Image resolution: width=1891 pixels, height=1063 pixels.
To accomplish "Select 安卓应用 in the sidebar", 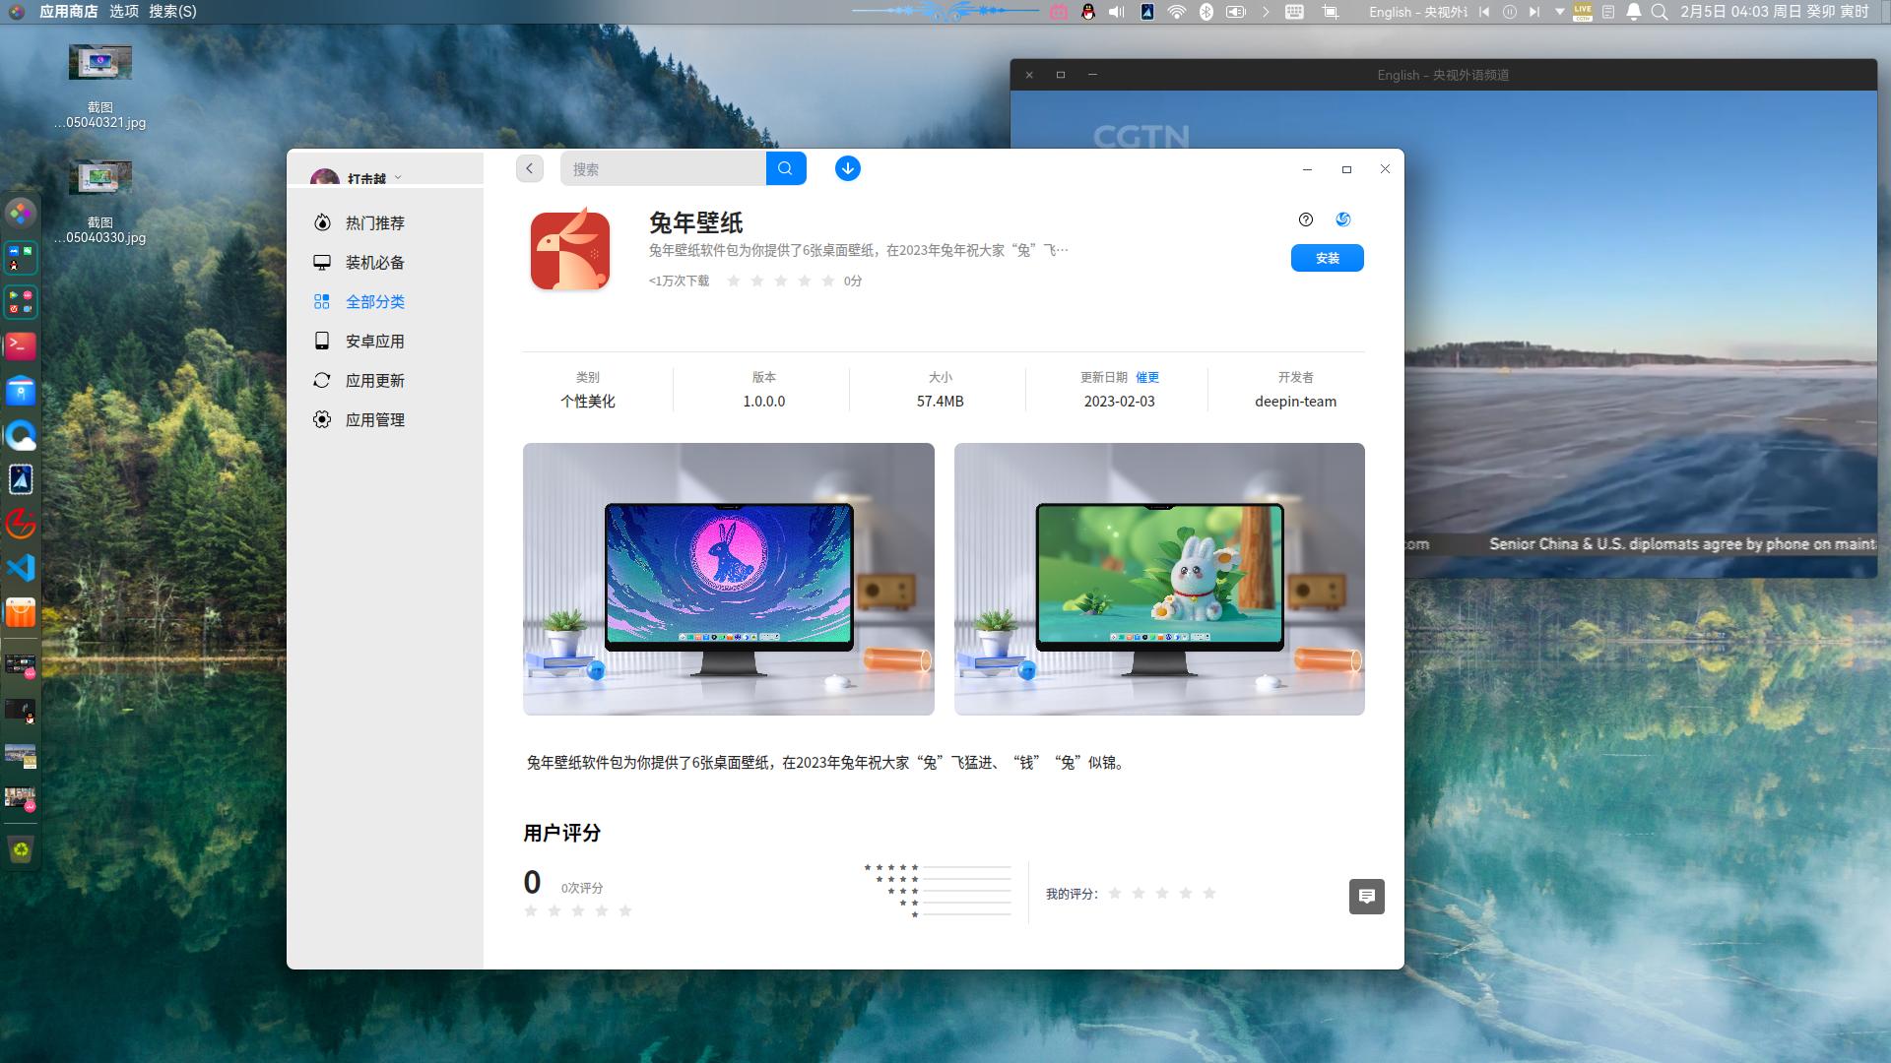I will (x=374, y=341).
